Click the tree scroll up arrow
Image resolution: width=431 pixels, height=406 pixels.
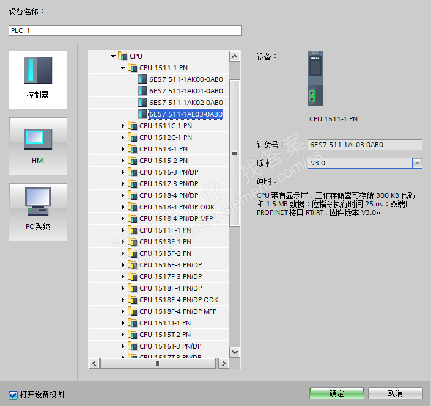(x=235, y=56)
